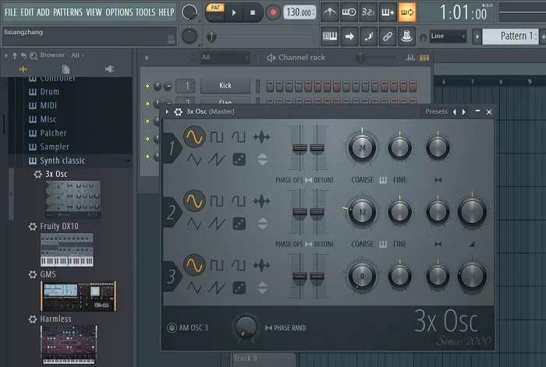Click the Browser search magnifier icon

33,55
